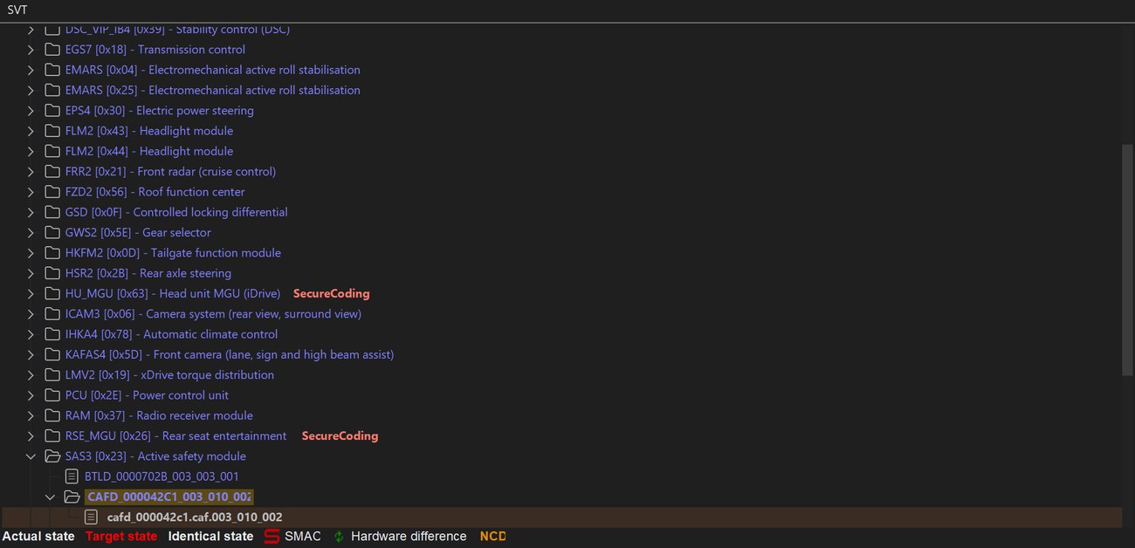Screen dimensions: 1135x548
Task: Select the BTLD_0000702B_003_003_001 entry
Action: tap(162, 477)
